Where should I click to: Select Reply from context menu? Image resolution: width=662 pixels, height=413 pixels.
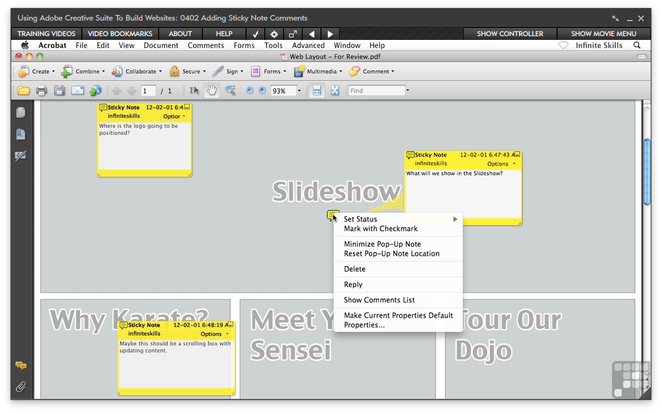[x=398, y=284]
